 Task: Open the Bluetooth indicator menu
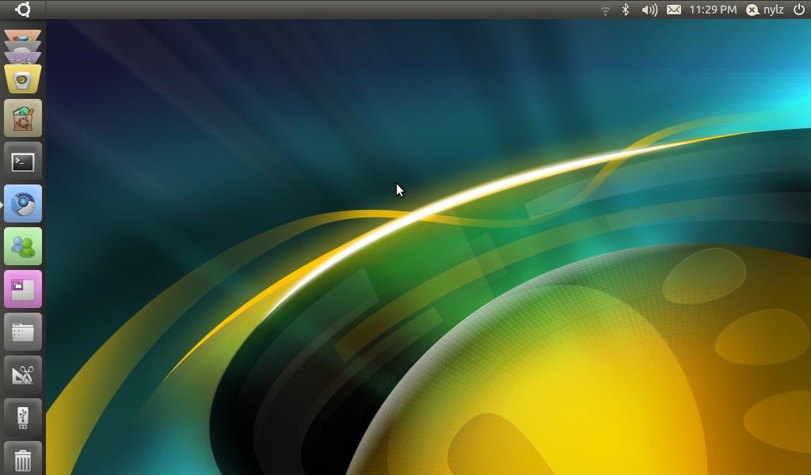pos(626,9)
